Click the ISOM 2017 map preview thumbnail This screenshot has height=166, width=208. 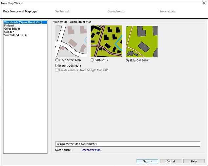coord(106,41)
